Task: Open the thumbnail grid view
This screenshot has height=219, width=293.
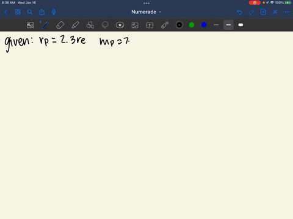Action: [x=18, y=12]
